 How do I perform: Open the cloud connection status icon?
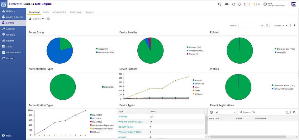pyautogui.click(x=227, y=4)
